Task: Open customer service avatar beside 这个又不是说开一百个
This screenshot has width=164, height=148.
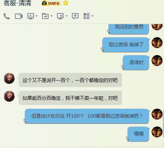Action: pos(9,78)
